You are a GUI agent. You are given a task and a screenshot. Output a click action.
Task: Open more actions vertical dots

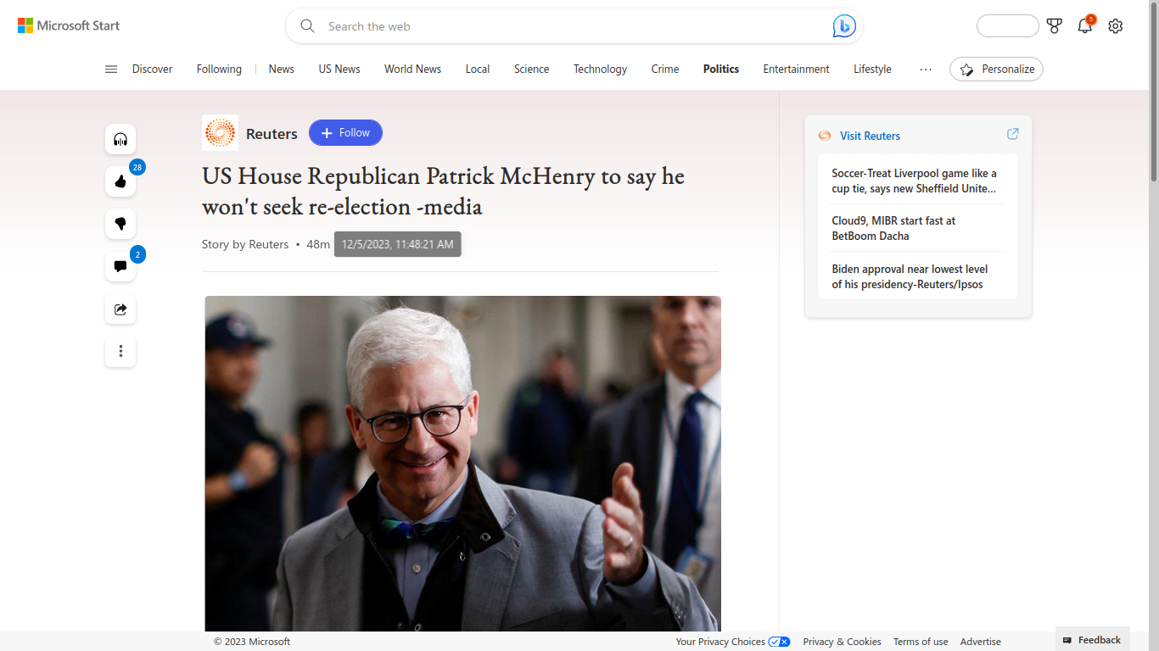click(120, 351)
